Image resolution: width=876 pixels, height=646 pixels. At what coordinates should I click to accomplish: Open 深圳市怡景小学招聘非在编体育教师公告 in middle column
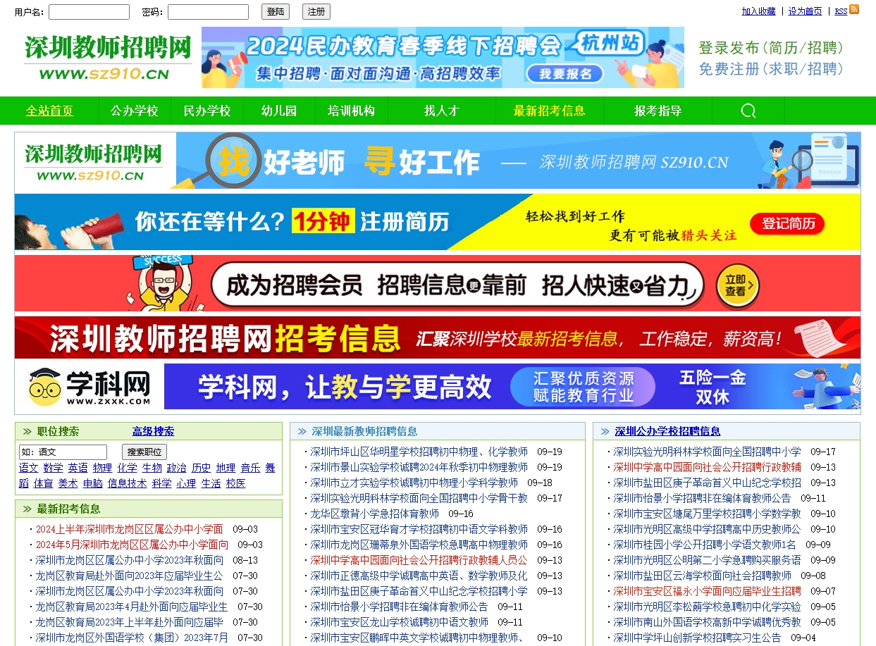click(400, 607)
